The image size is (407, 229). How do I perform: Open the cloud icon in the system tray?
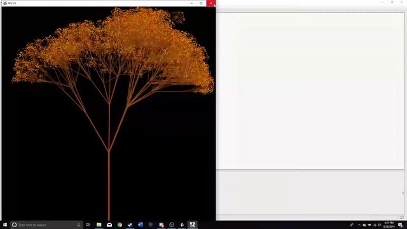pos(364,225)
